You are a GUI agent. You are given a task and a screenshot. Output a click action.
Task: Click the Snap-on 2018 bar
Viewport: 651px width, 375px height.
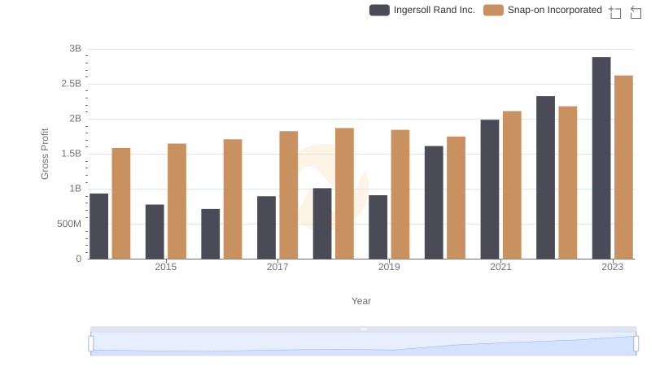pos(344,194)
